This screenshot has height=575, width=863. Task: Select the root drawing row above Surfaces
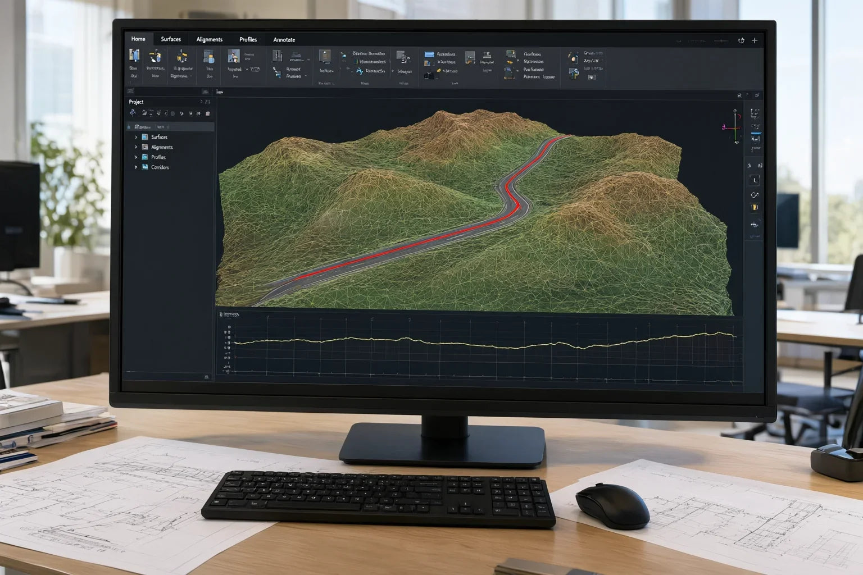pyautogui.click(x=170, y=127)
